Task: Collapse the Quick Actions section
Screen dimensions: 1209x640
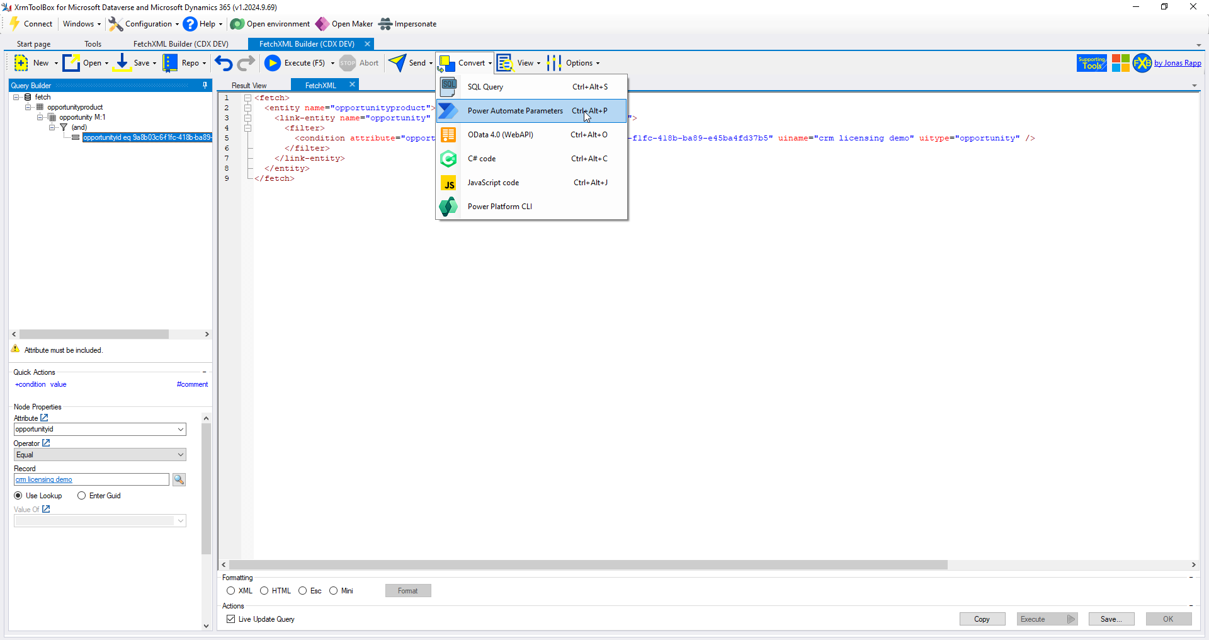Action: pos(205,372)
